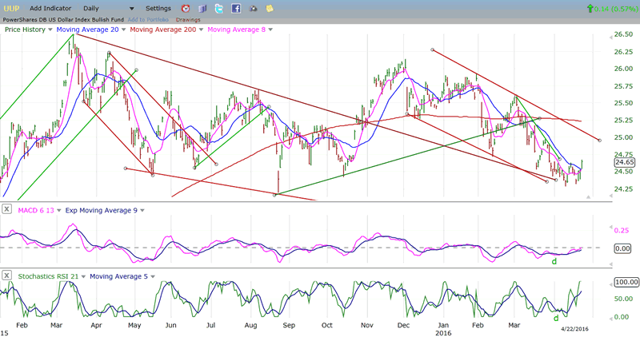
Task: Click the camera snapshot icon
Action: (253, 9)
